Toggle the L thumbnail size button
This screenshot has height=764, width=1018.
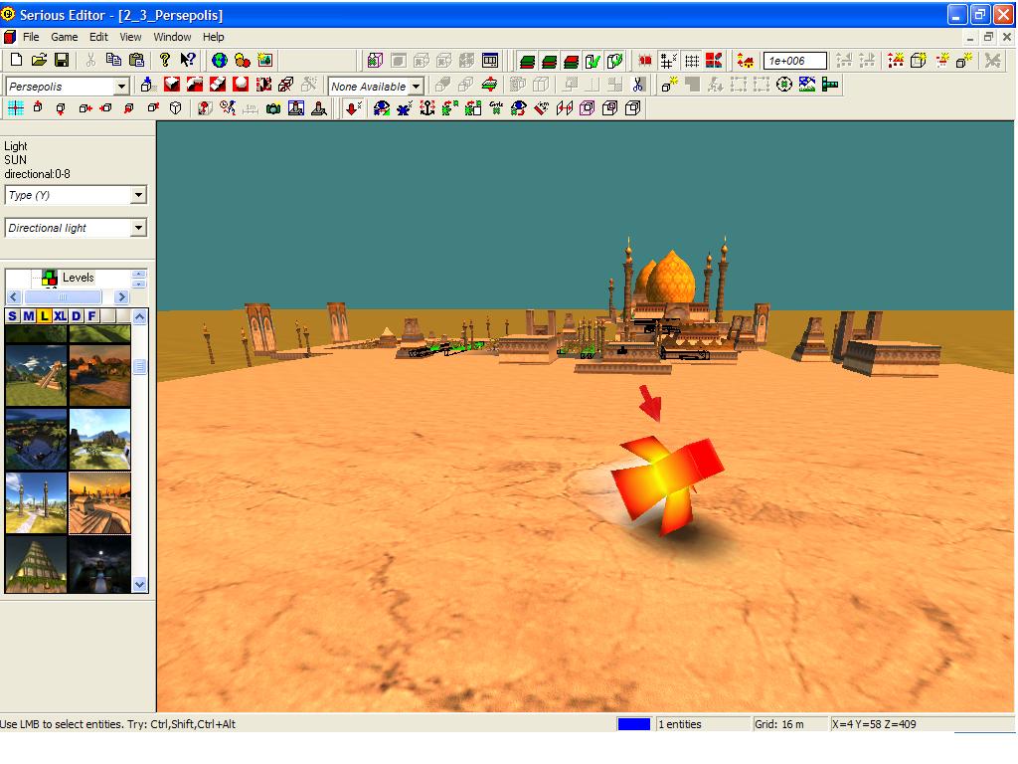[44, 316]
